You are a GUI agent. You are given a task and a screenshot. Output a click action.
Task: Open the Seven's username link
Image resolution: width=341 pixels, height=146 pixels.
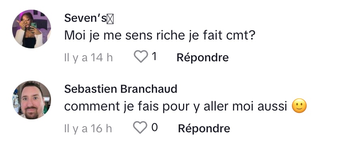pos(89,18)
